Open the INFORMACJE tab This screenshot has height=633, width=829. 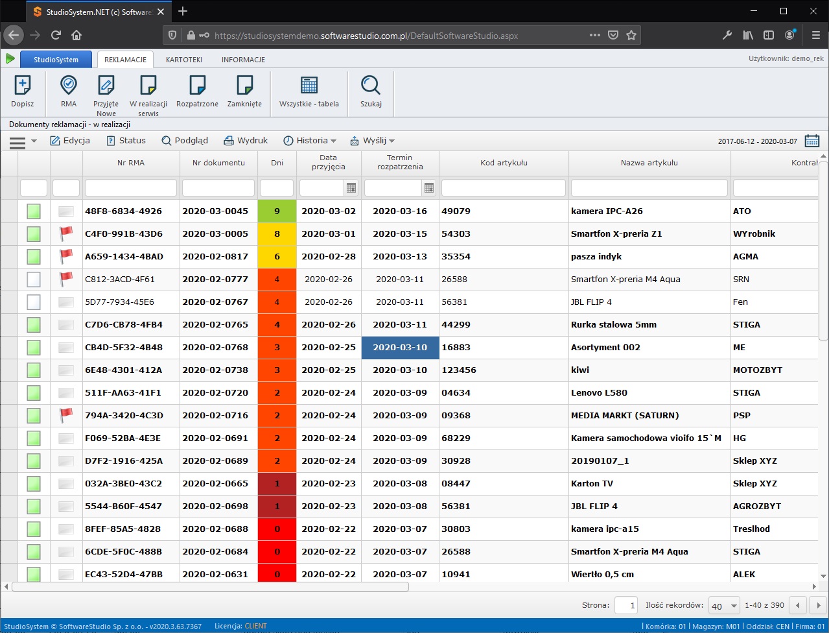tap(243, 59)
